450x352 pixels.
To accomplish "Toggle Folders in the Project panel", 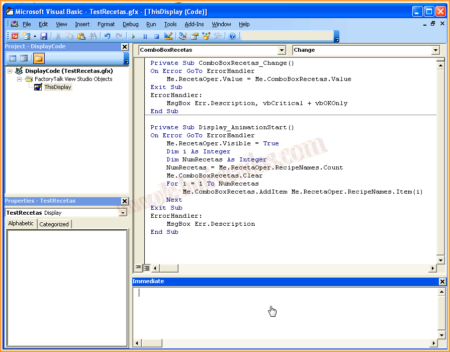I will tap(38, 58).
